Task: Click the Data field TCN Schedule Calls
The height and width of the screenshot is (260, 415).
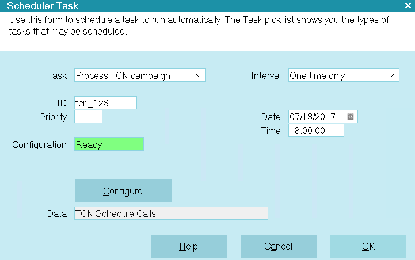Action: (172, 213)
